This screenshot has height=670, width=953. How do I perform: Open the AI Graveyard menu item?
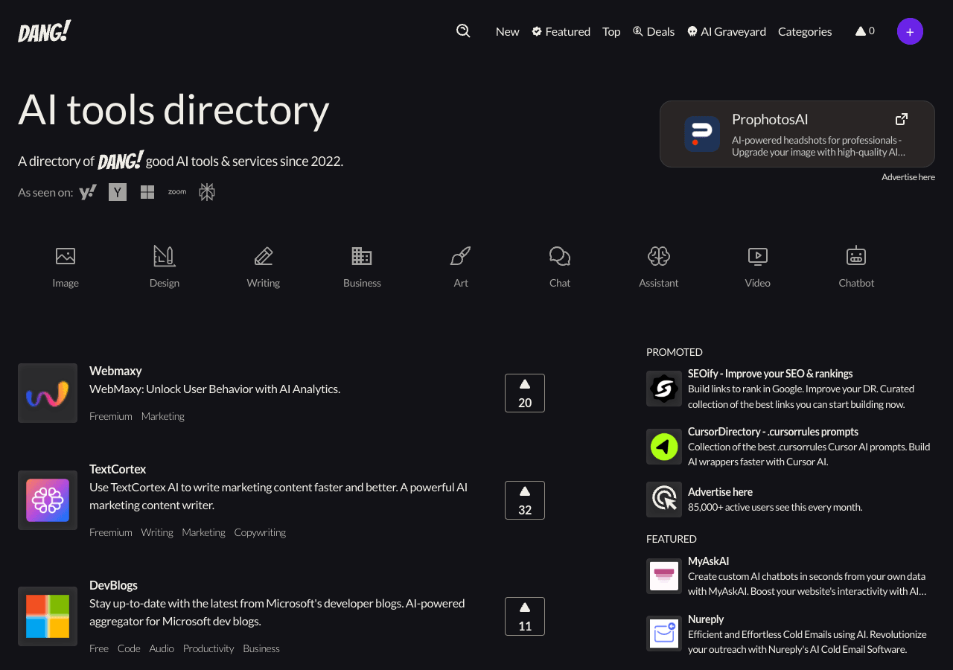coord(727,31)
